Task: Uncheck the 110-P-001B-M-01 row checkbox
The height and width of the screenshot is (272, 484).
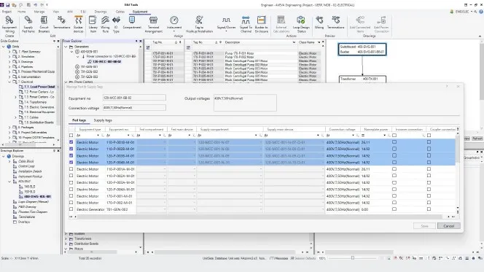Action: click(71, 142)
